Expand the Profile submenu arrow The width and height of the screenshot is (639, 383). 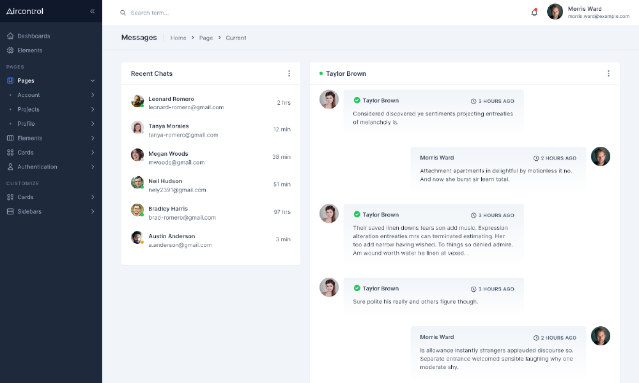coord(93,124)
